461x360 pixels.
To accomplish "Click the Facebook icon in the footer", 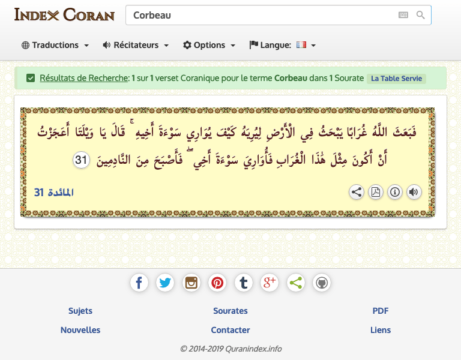I will pyautogui.click(x=139, y=283).
